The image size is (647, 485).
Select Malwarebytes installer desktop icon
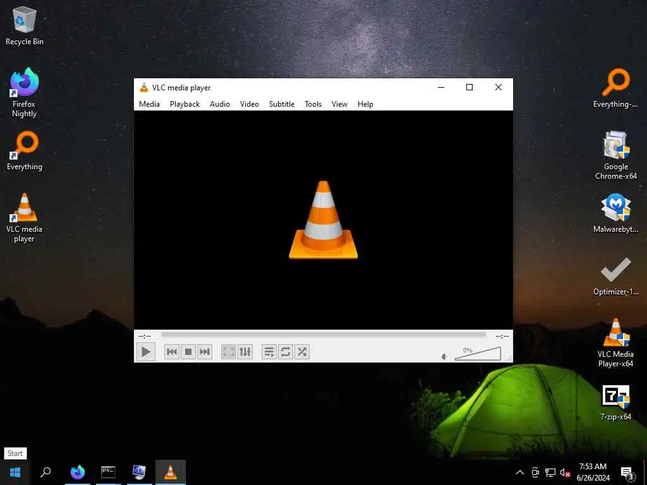click(x=615, y=213)
